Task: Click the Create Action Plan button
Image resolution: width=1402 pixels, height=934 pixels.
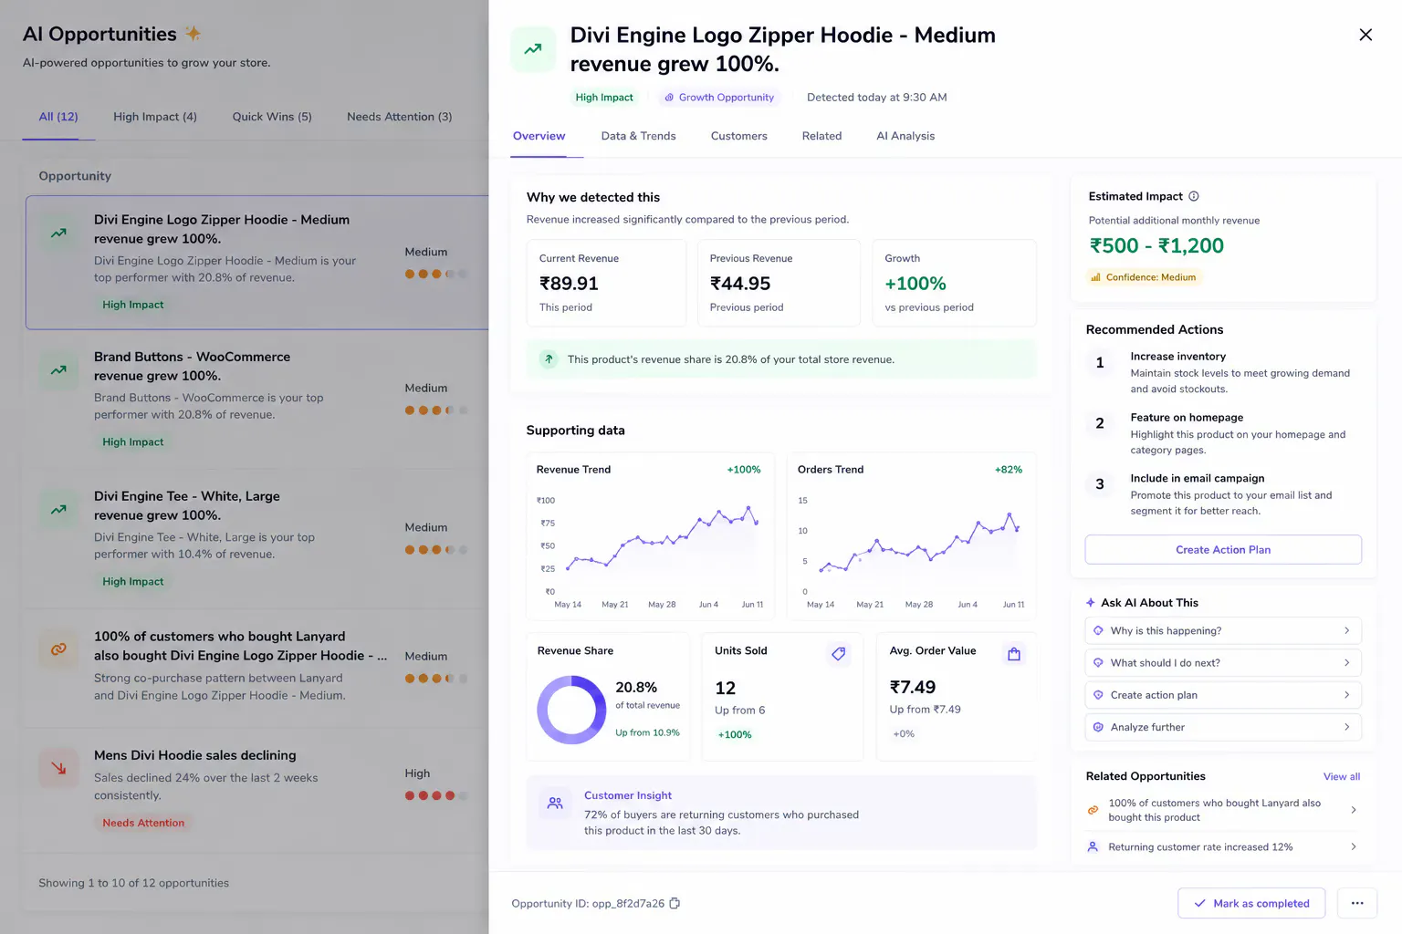Action: pyautogui.click(x=1223, y=550)
